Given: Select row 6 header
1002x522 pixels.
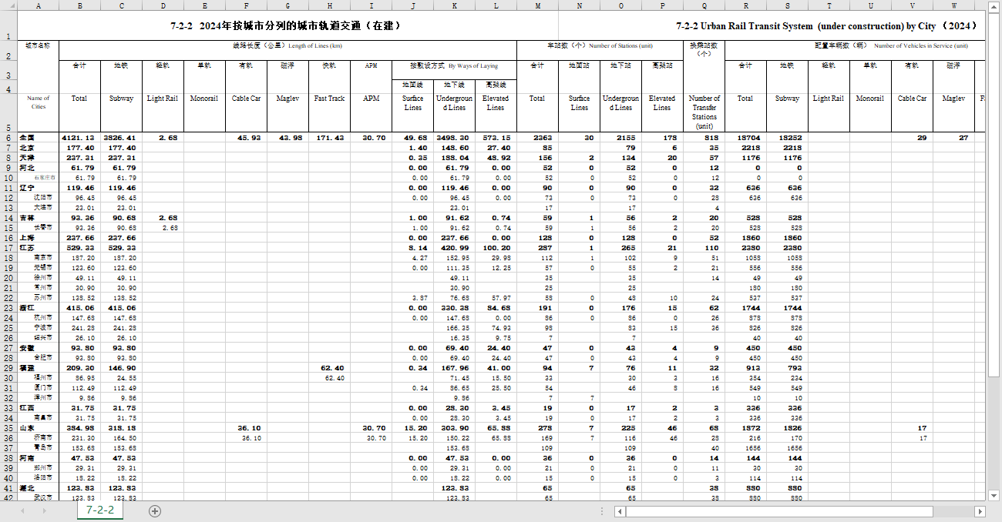Looking at the screenshot, I should (8, 138).
